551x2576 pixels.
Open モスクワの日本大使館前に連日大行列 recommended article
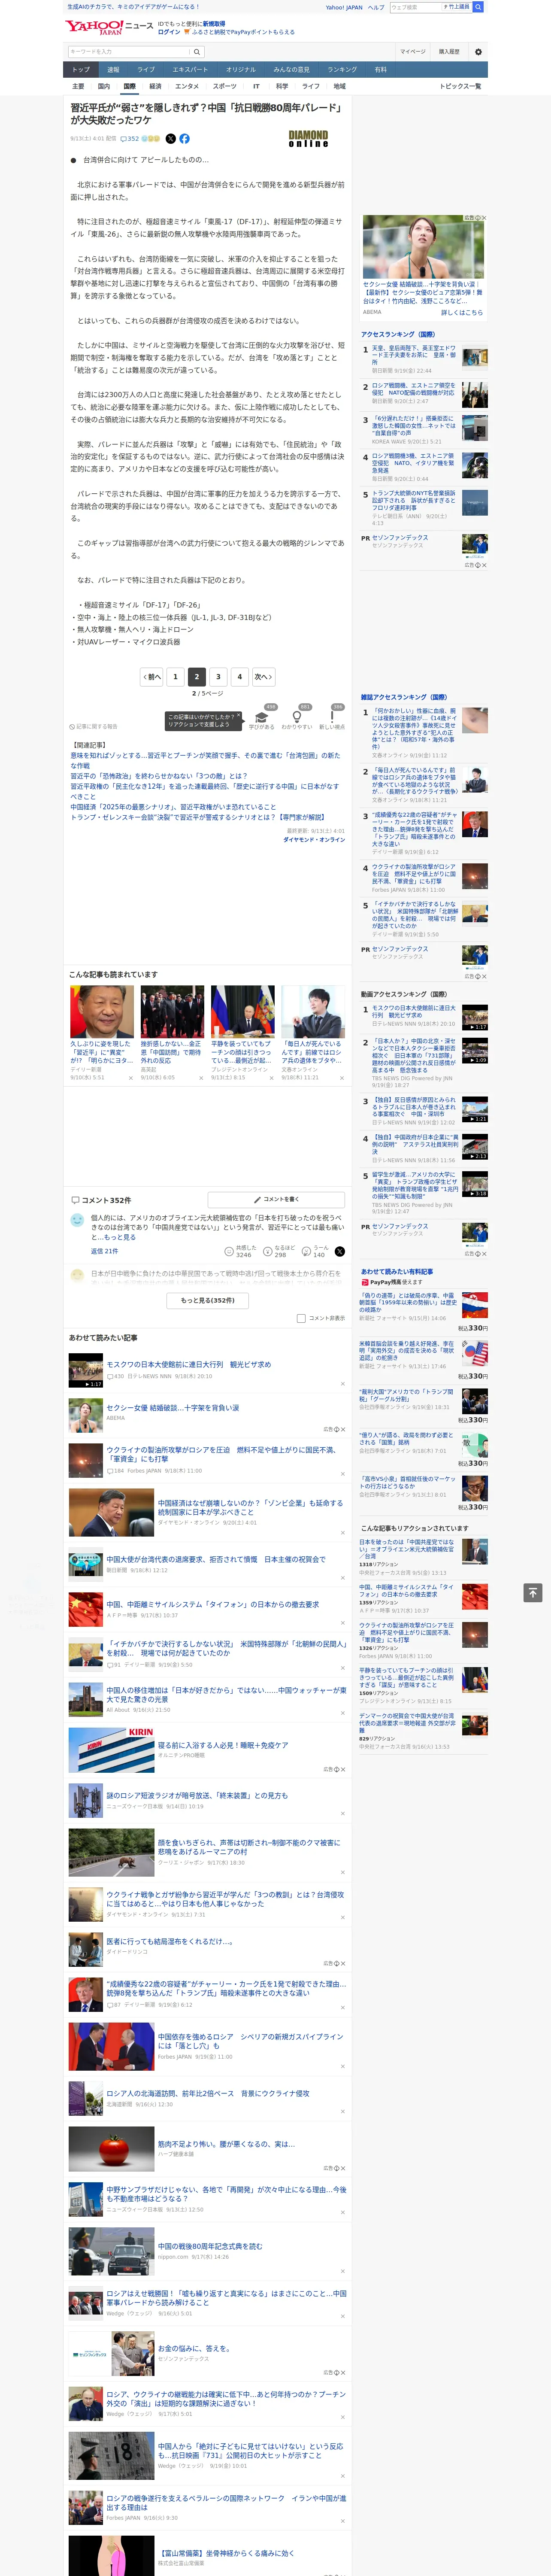click(188, 1364)
